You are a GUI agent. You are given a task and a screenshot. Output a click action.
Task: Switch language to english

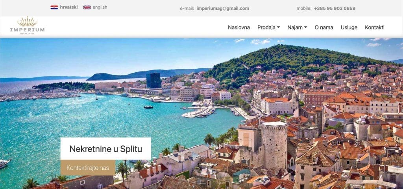click(x=100, y=7)
